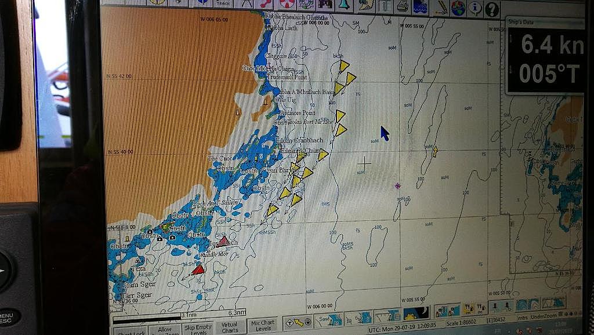Open the binoculars search tool

325,4
